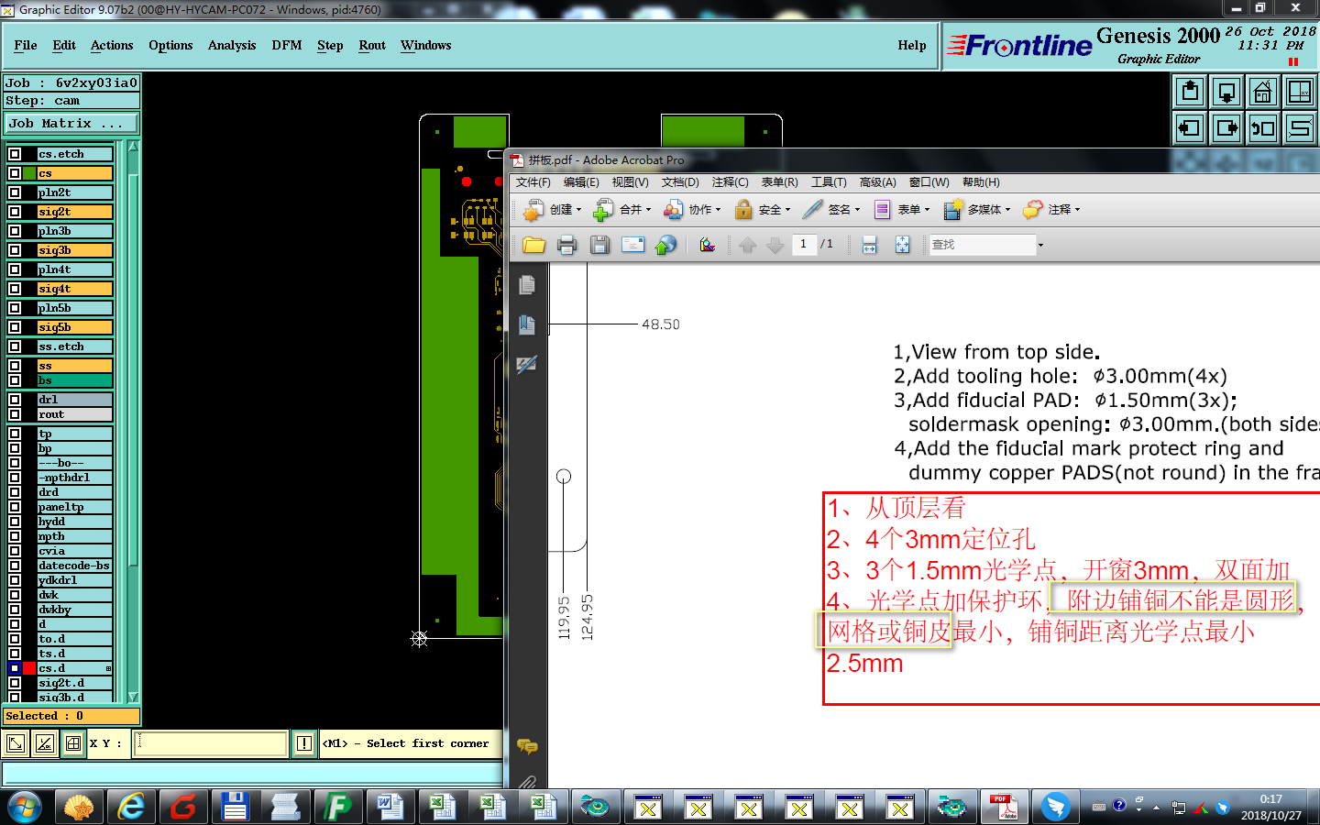The height and width of the screenshot is (825, 1320).
Task: Open the File menu in Genesis
Action: 26,45
